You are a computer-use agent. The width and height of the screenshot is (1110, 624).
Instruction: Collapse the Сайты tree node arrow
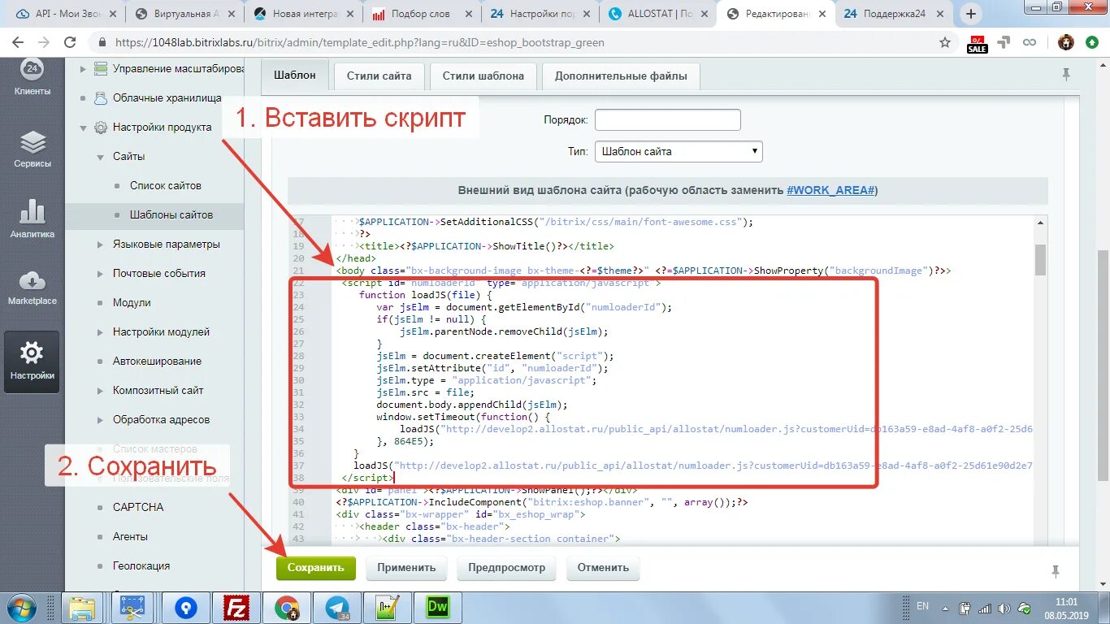pos(100,157)
